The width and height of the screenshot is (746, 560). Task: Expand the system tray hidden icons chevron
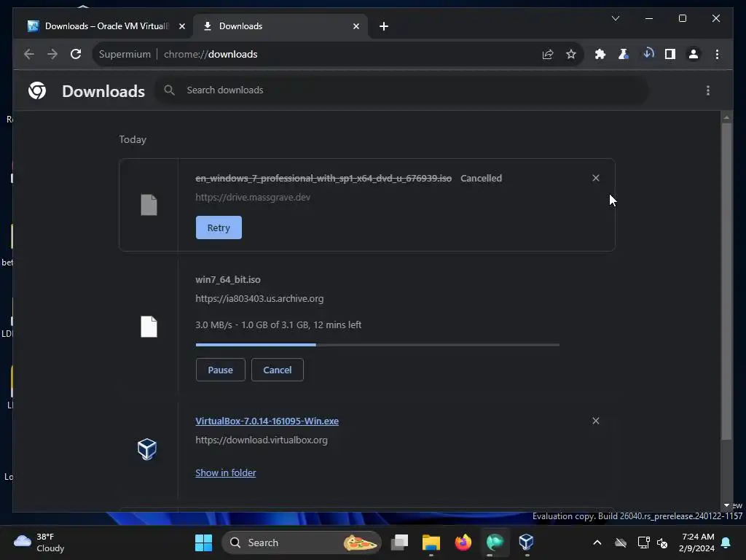click(597, 542)
